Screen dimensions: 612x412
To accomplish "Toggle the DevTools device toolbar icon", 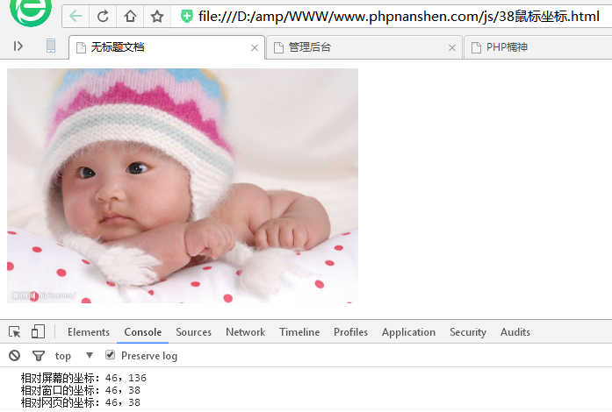I will (39, 331).
